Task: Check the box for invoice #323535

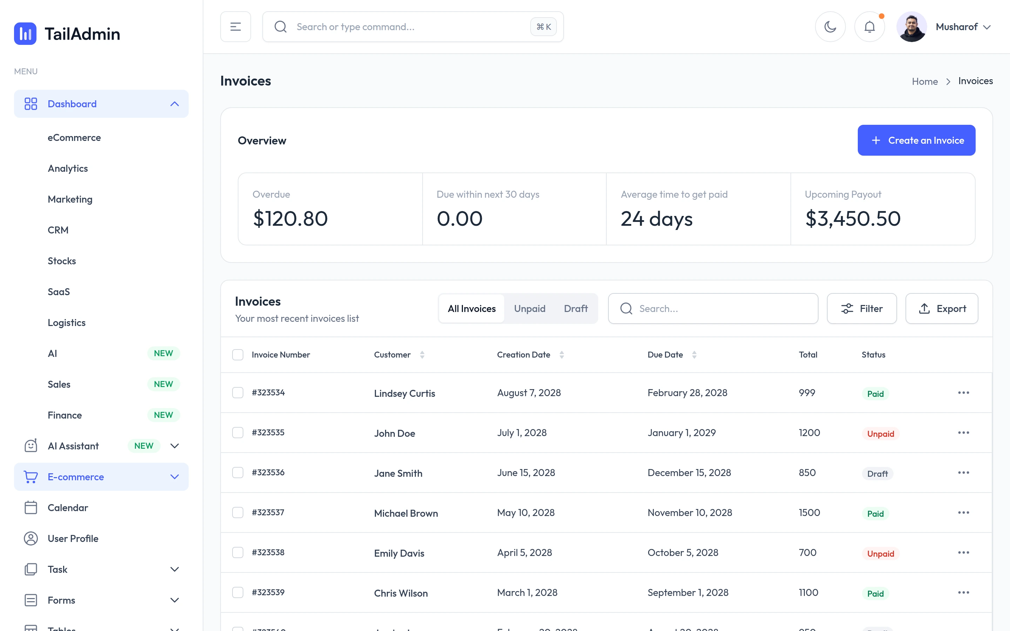Action: (x=237, y=433)
